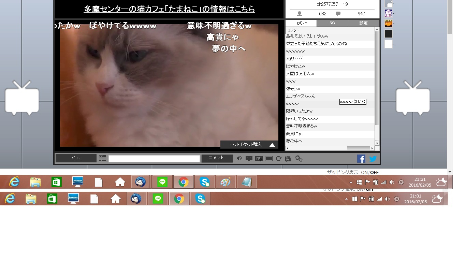Click comment list scrollbar down arrow
The height and width of the screenshot is (262, 466).
tap(377, 143)
